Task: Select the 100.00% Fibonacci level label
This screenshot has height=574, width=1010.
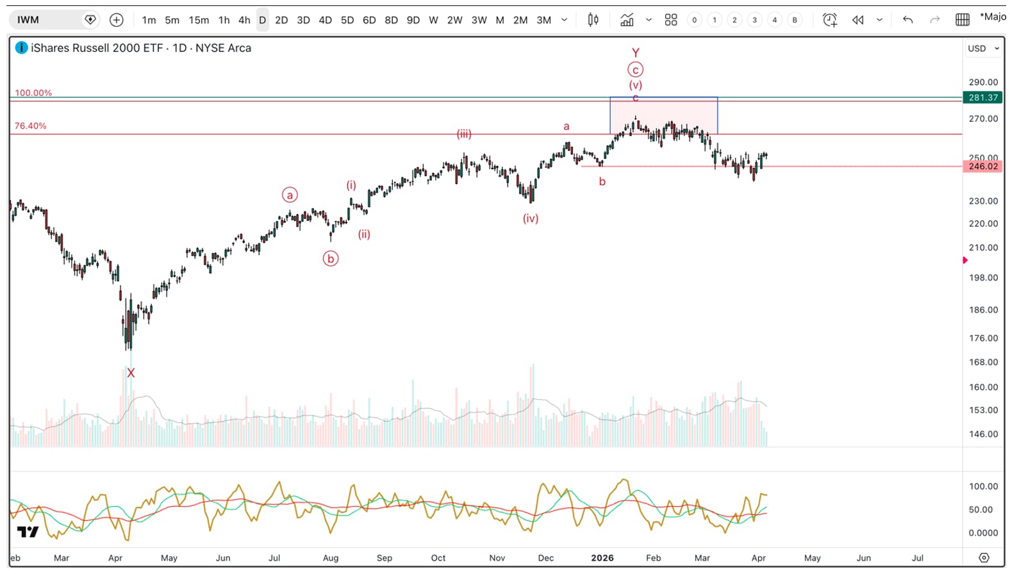Action: [x=33, y=93]
